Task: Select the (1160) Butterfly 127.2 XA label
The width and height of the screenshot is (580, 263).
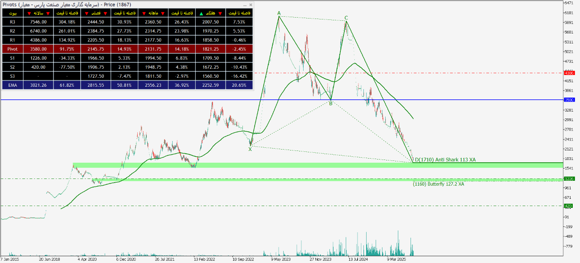Action: coord(438,184)
